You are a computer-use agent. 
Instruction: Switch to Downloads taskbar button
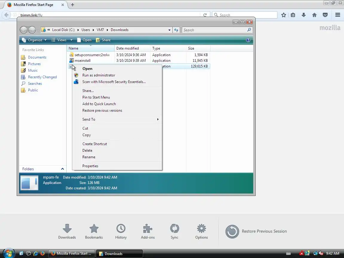coord(119,254)
